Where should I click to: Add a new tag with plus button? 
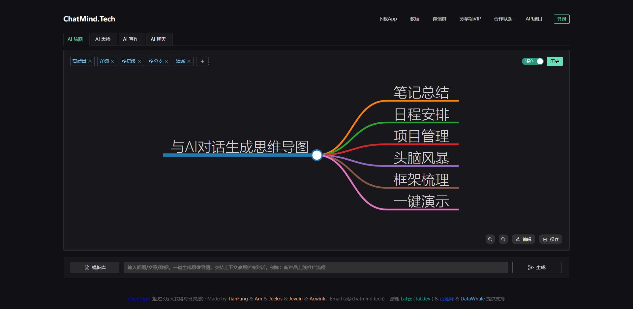pyautogui.click(x=202, y=61)
